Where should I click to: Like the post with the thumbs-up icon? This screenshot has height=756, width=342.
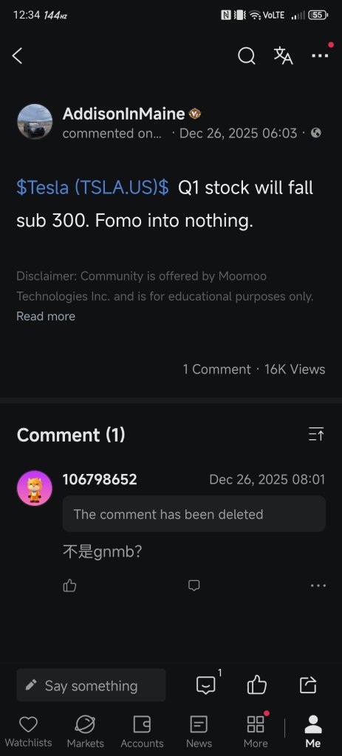click(256, 684)
